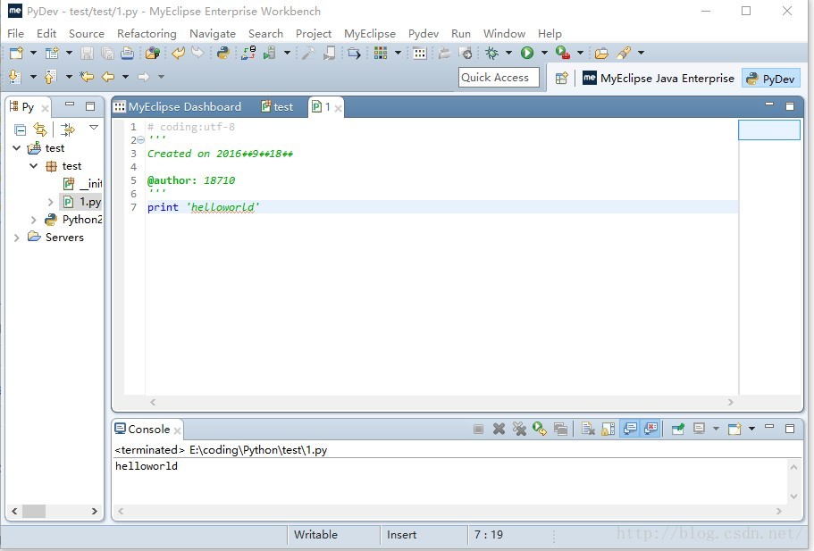Image resolution: width=814 pixels, height=551 pixels.
Task: Switch to MyEclipse Java Enterprise perspective
Action: coord(659,79)
